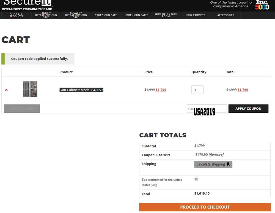This screenshot has height=213, width=275.
Task: Click the quantity field showing 1
Action: pyautogui.click(x=197, y=90)
